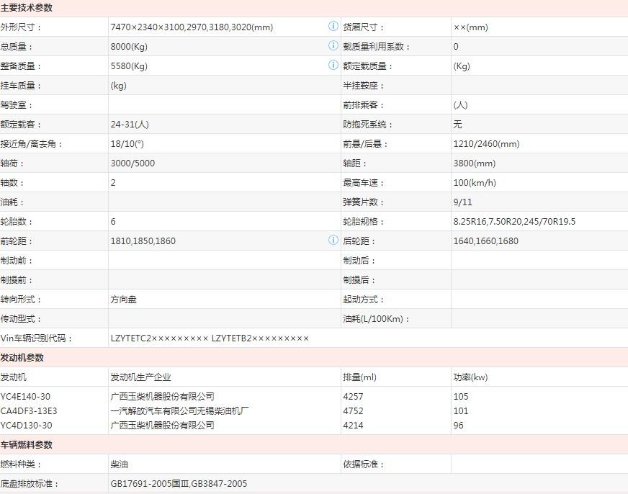
Task: Click the 额定载质量 label
Action: tap(367, 66)
